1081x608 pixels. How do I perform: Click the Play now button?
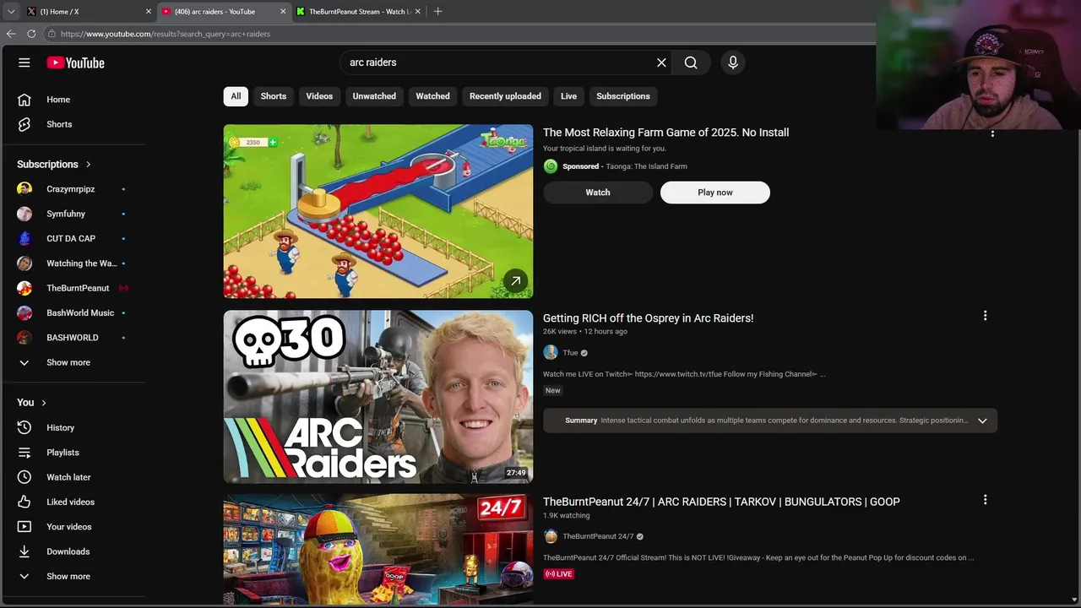tap(715, 193)
